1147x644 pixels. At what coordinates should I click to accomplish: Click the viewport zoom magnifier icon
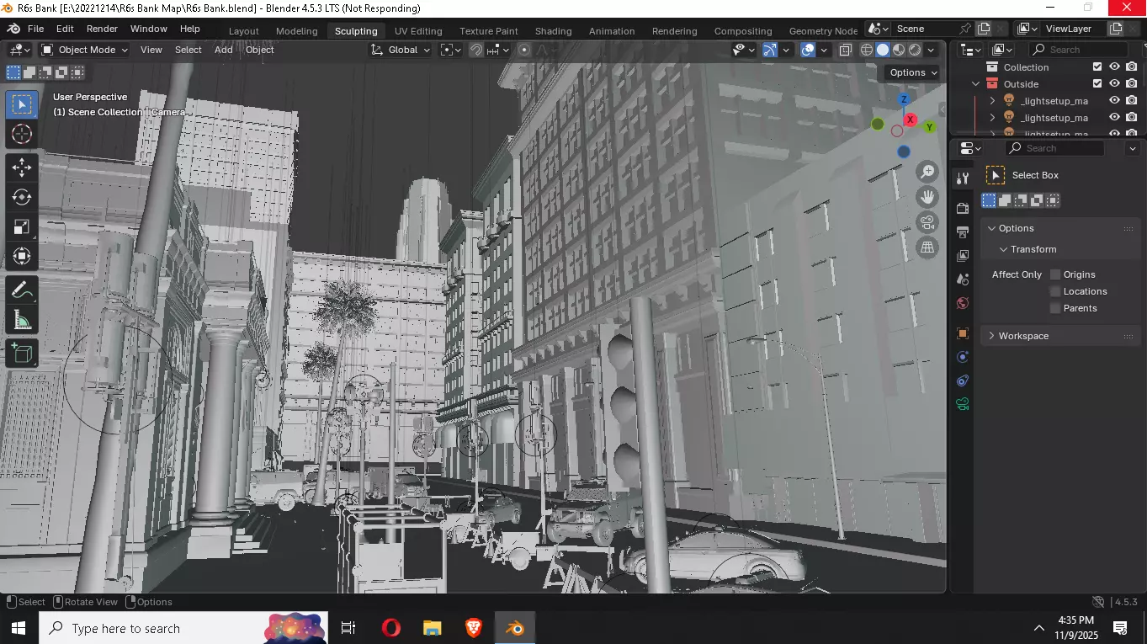click(x=927, y=172)
